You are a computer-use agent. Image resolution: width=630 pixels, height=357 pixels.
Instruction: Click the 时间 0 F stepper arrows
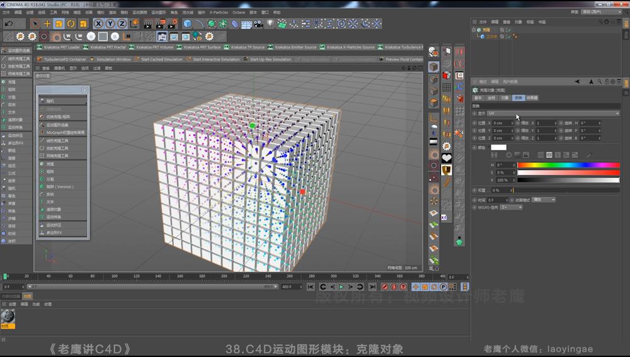[x=507, y=200]
